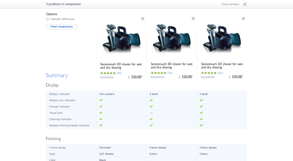Image resolution: width=293 pixels, height=161 pixels.
Task: Click the second product's £320.00 price
Action: [x=186, y=77]
